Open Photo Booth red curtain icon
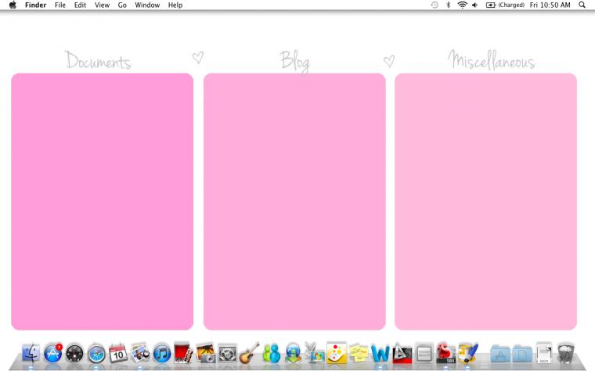 [183, 352]
